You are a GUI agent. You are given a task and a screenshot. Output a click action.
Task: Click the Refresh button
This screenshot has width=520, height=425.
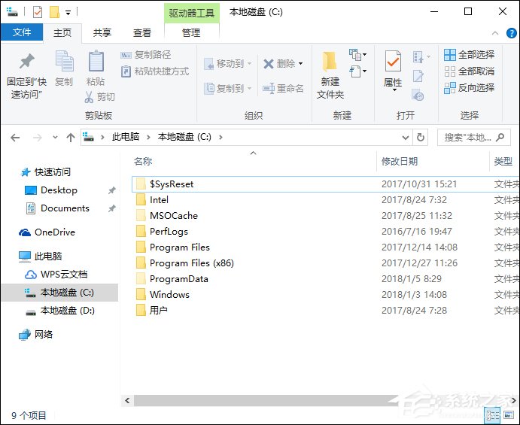(x=421, y=137)
